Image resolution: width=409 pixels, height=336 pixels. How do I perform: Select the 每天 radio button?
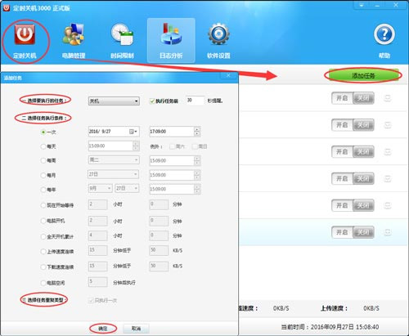pos(43,146)
